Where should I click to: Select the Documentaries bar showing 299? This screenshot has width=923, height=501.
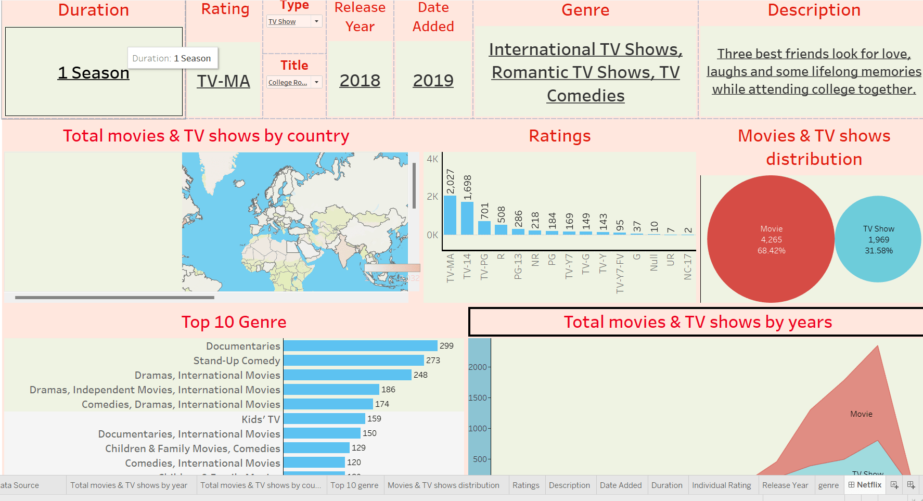tap(360, 346)
